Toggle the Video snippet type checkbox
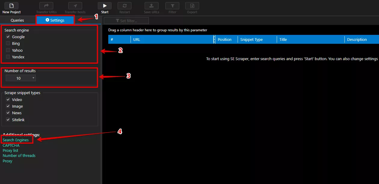The width and height of the screenshot is (379, 184). [x=8, y=100]
